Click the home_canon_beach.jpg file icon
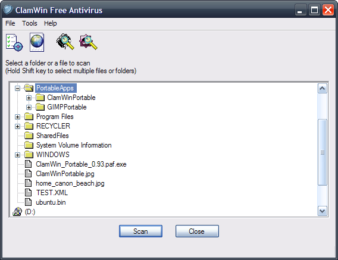This screenshot has width=338, height=260. (28, 183)
